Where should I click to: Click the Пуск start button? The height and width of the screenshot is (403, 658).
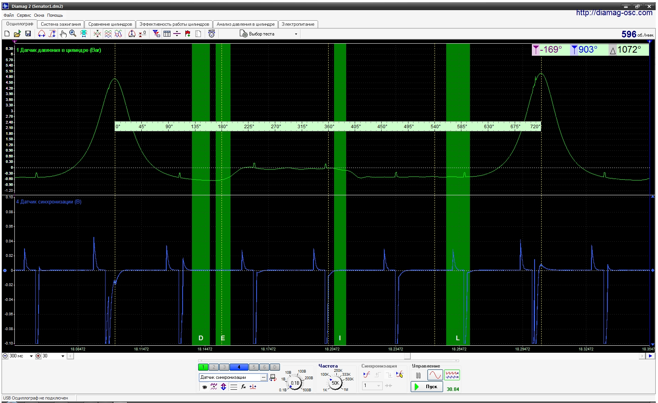pyautogui.click(x=427, y=387)
